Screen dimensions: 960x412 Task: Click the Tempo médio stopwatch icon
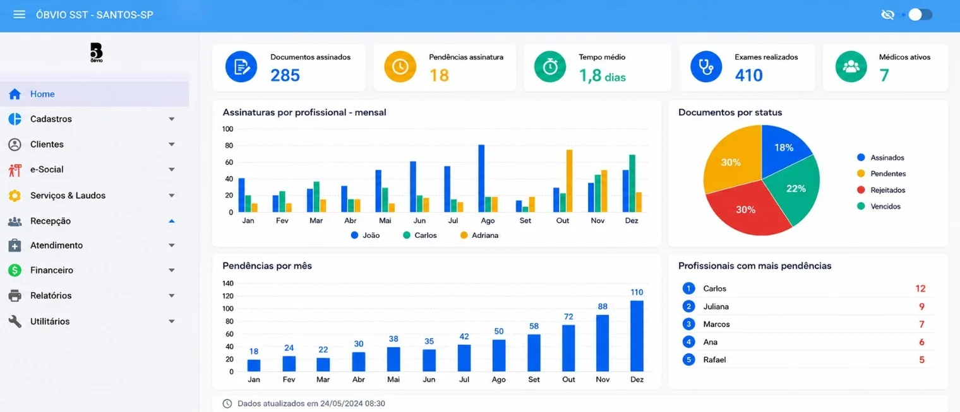(550, 67)
